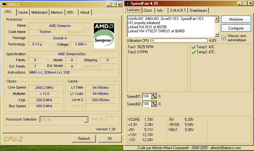
Task: Click the Core Speed value 2400.2 MHz
Action: 44,88
